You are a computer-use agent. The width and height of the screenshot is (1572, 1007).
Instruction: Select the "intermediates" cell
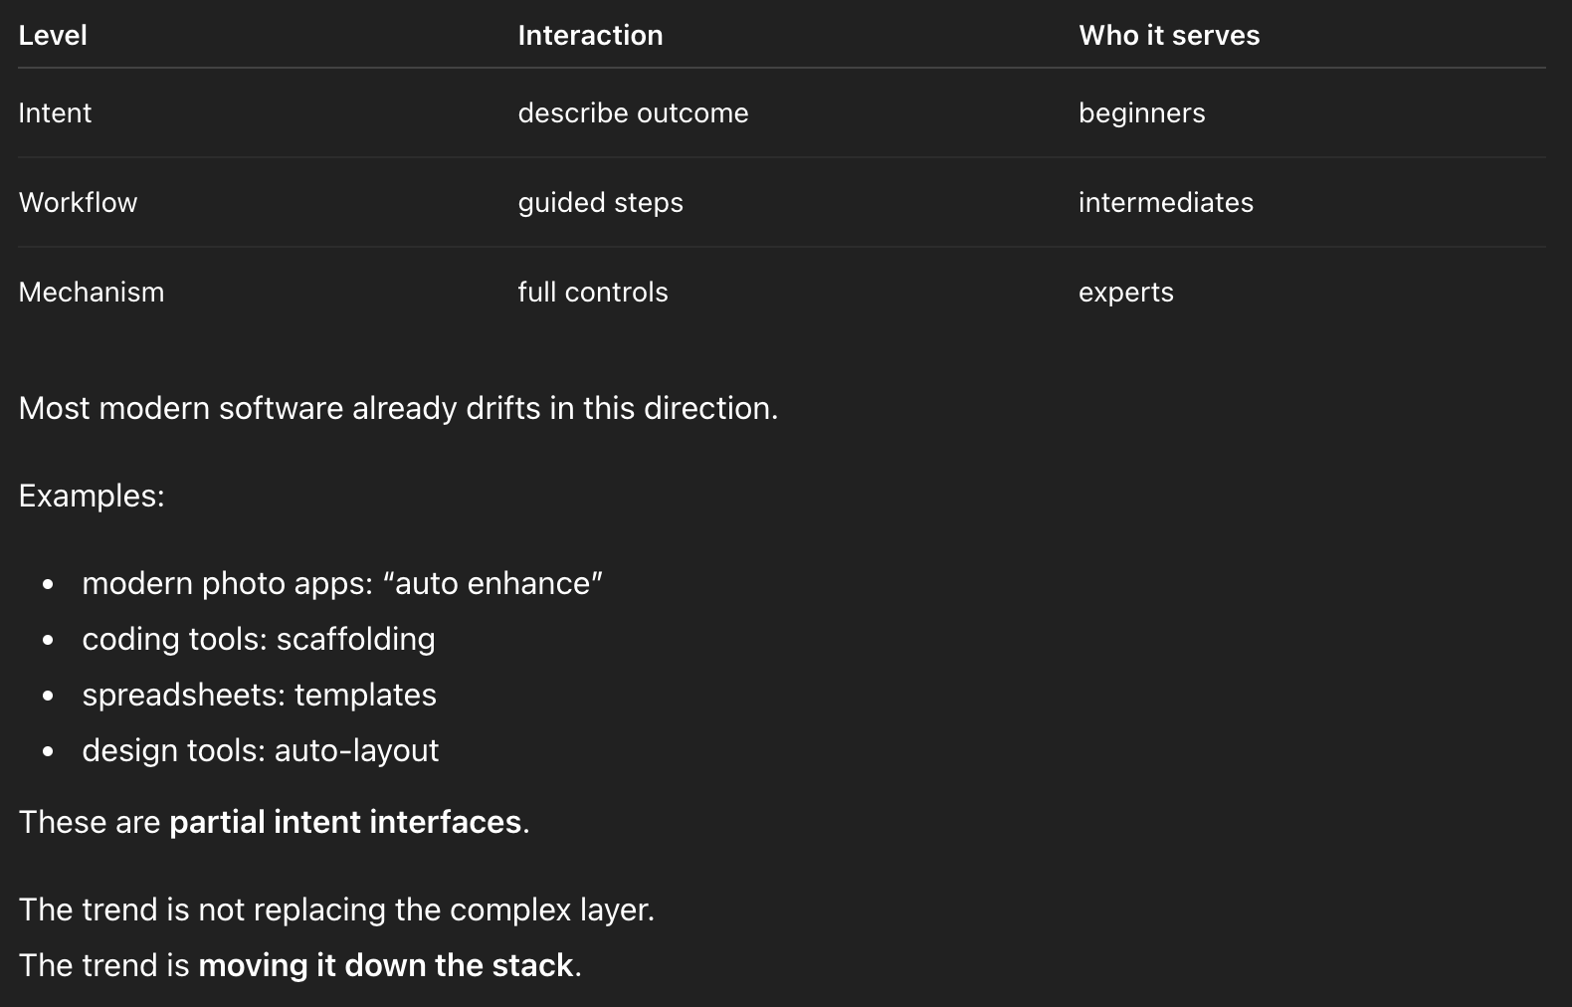tap(1165, 203)
